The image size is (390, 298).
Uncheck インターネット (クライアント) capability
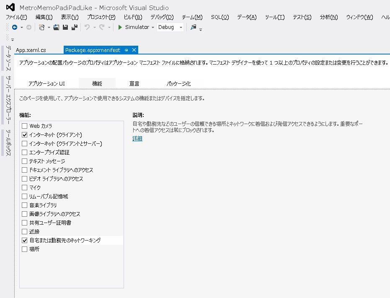[x=25, y=135]
